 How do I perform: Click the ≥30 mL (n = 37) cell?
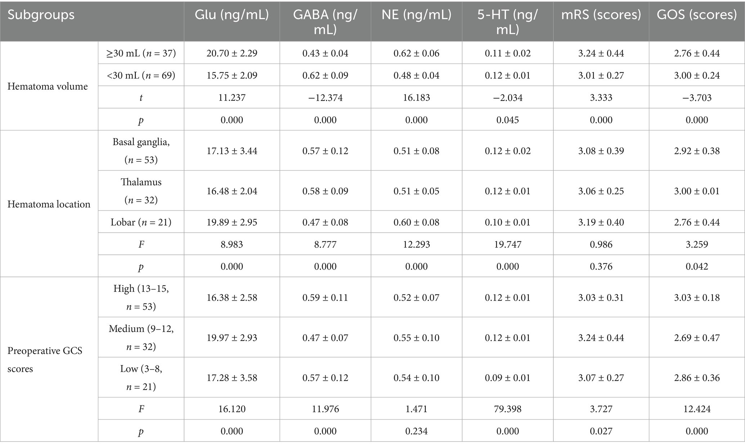[x=141, y=53]
